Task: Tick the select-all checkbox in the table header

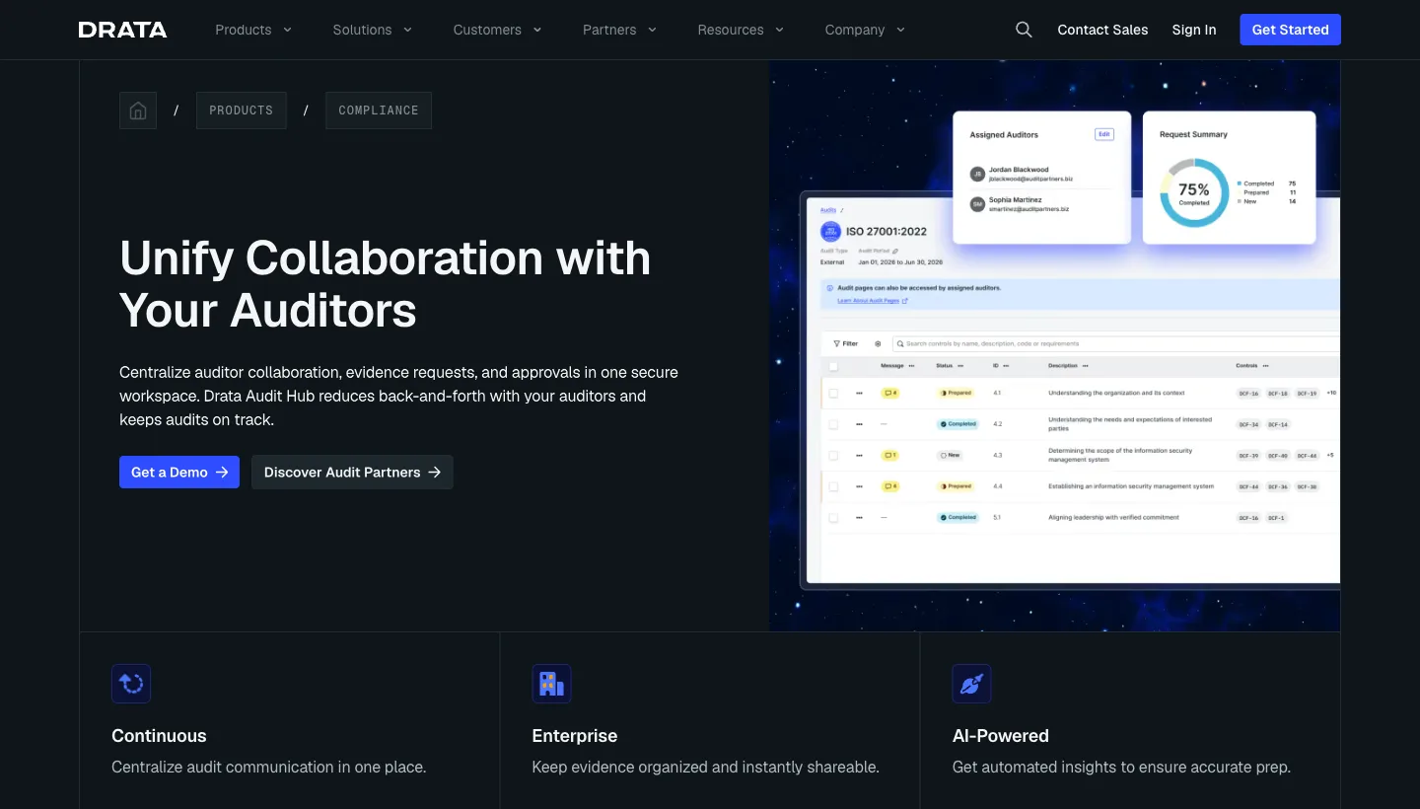Action: [833, 366]
